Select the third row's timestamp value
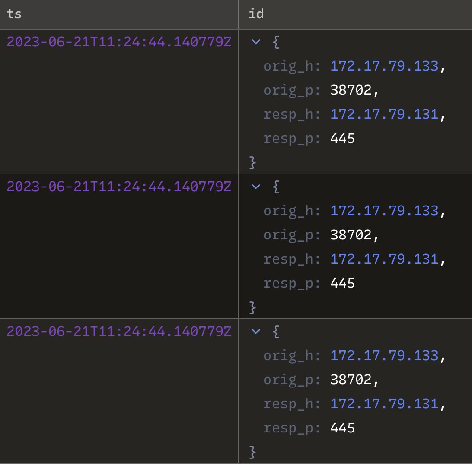The width and height of the screenshot is (472, 464). coord(119,331)
